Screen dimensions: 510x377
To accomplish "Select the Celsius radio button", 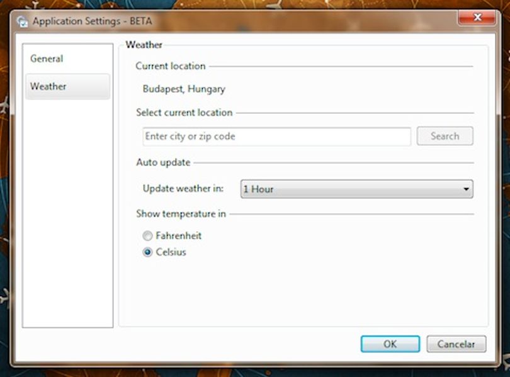I will (147, 252).
